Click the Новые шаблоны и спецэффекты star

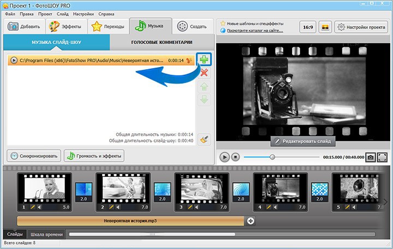[223, 23]
